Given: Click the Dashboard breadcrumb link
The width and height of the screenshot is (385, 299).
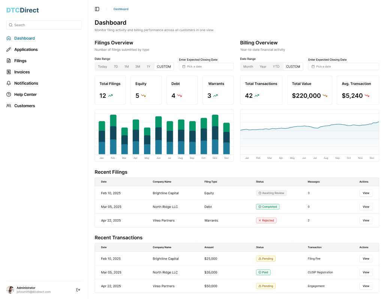Looking at the screenshot, I should pyautogui.click(x=121, y=9).
